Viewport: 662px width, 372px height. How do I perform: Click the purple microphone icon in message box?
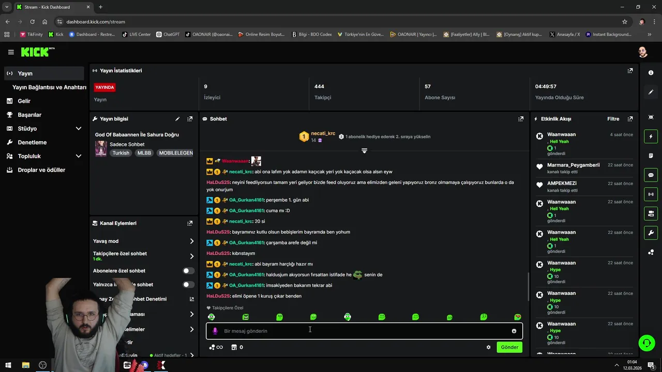pyautogui.click(x=215, y=331)
